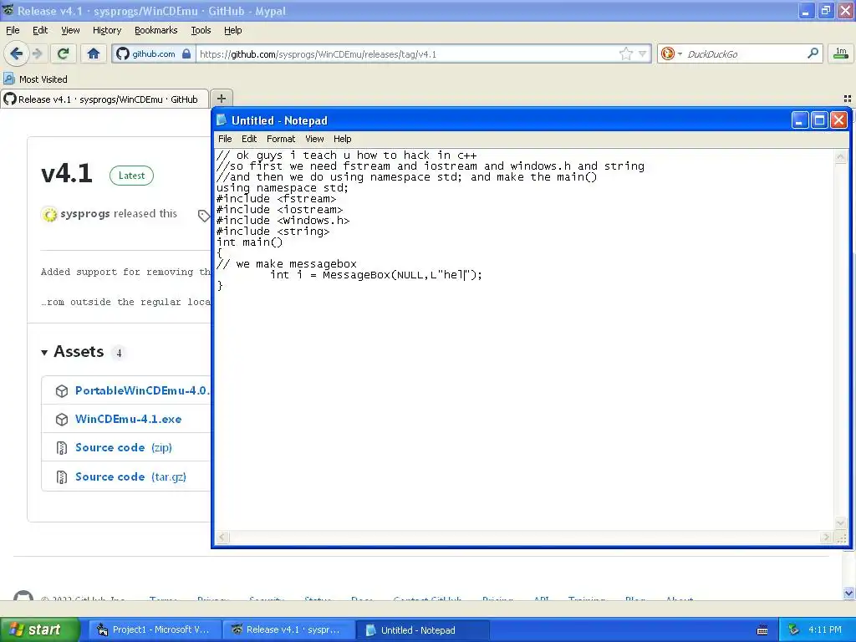Click the browser Back arrow button
The width and height of the screenshot is (856, 642).
16,53
